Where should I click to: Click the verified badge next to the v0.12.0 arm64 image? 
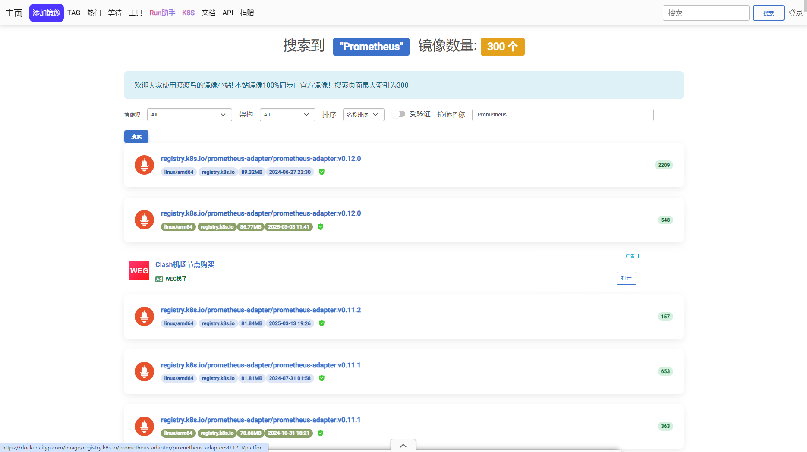320,227
